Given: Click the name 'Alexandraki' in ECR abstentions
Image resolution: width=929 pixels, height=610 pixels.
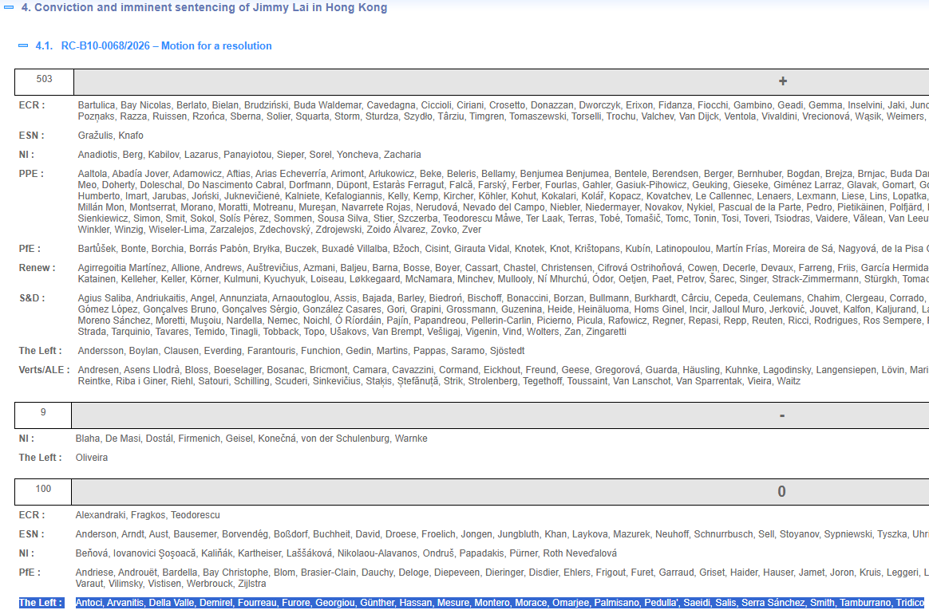Looking at the screenshot, I should point(101,515).
